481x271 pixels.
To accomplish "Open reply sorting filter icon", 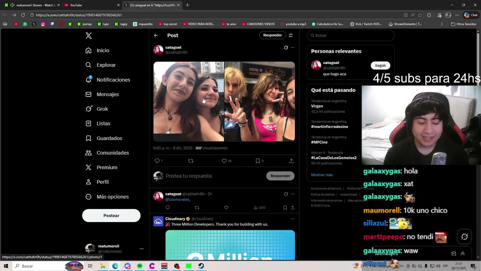I will pyautogui.click(x=290, y=35).
